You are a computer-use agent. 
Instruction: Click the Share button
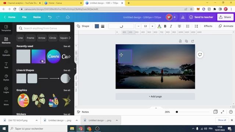[x=225, y=17]
